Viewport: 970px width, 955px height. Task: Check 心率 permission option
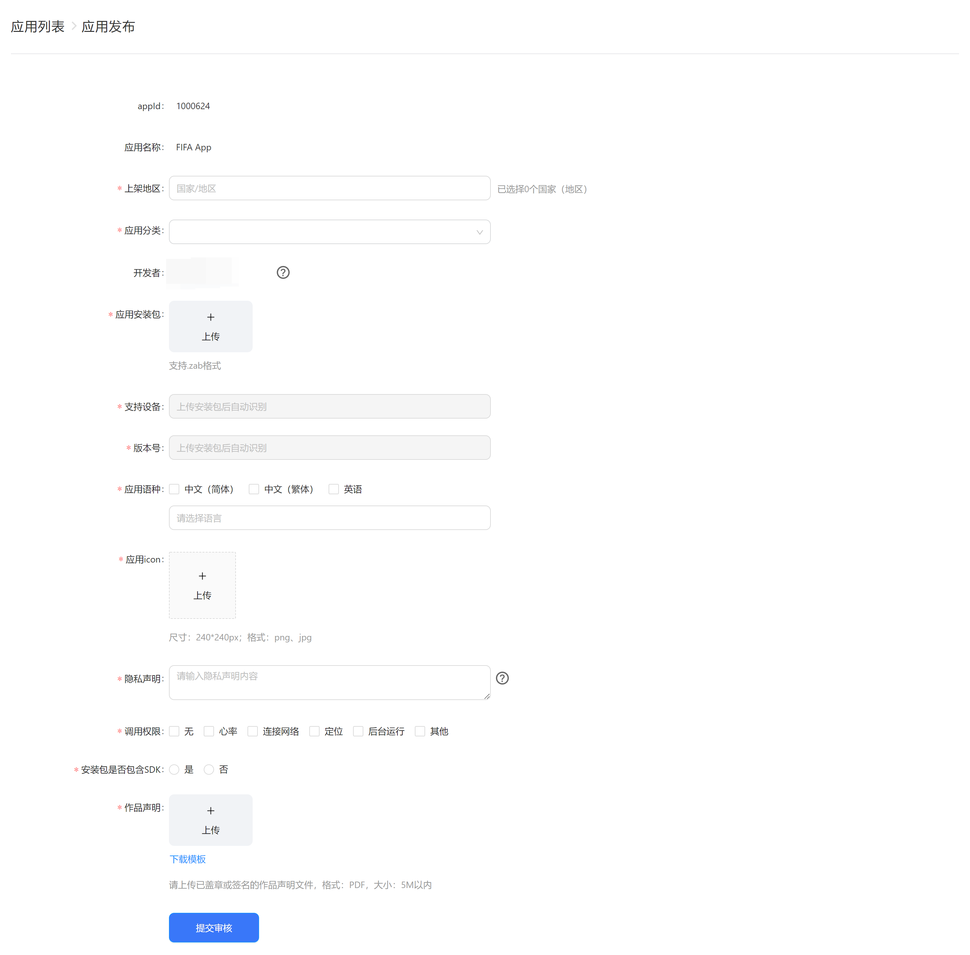tap(209, 731)
